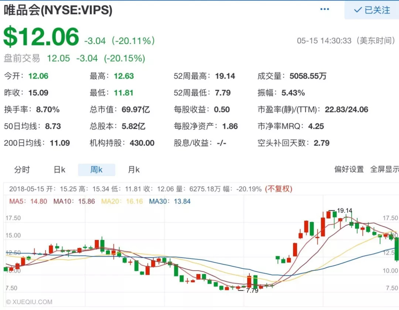Screen dimensions: 399x310
Task: Click the 总股本 5.82亿 value
Action: click(x=133, y=127)
